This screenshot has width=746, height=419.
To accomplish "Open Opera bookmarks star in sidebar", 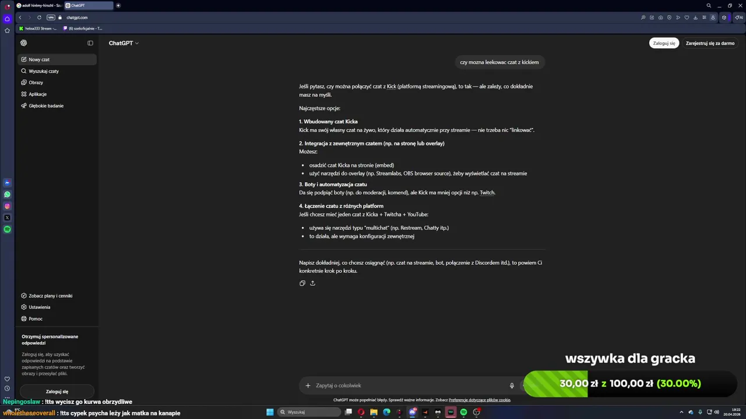I will pos(7,30).
